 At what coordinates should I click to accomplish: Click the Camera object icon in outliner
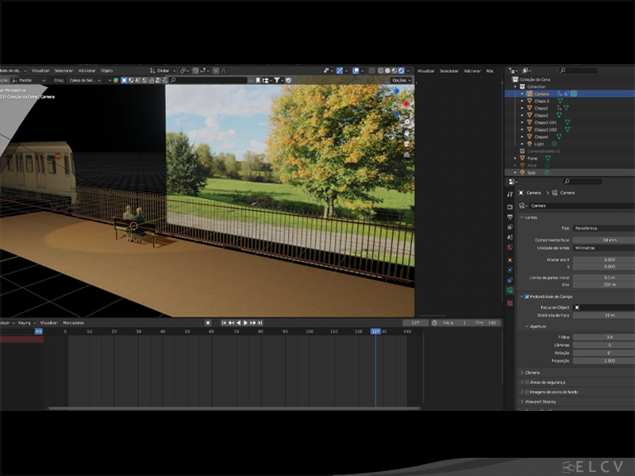click(x=529, y=94)
